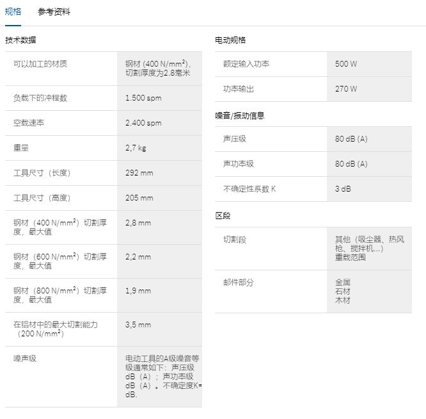Click the 噪声级 description text
Screen dimensions: 426x419
163,377
